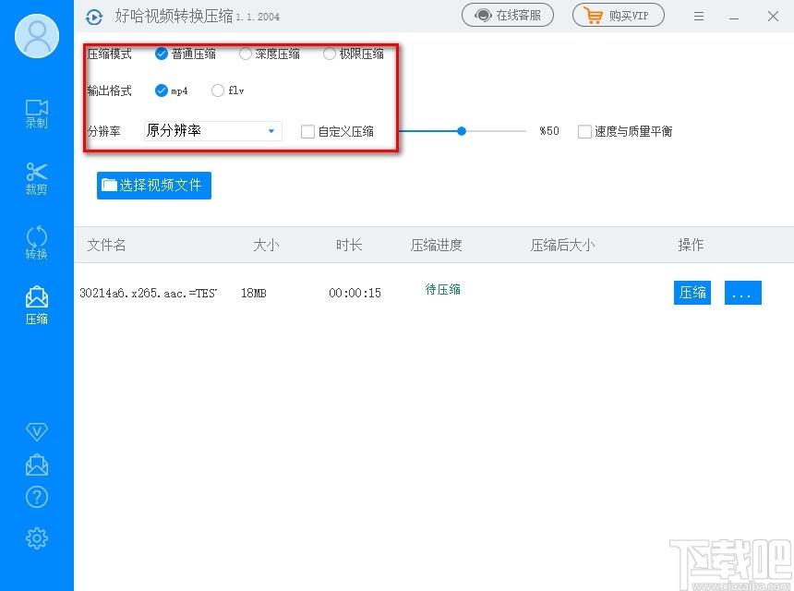
Task: Open the help question mark icon
Action: pos(36,497)
